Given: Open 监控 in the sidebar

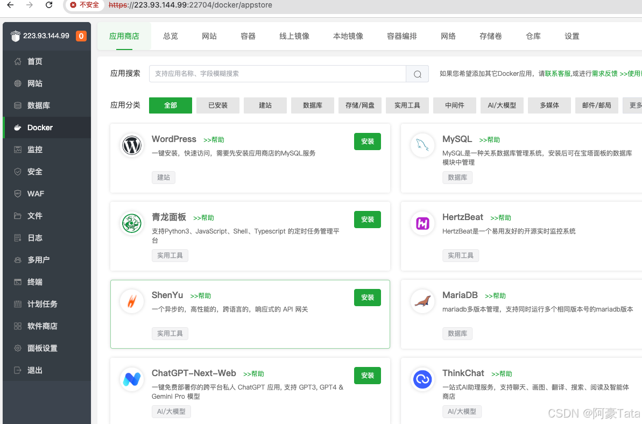Looking at the screenshot, I should [47, 150].
